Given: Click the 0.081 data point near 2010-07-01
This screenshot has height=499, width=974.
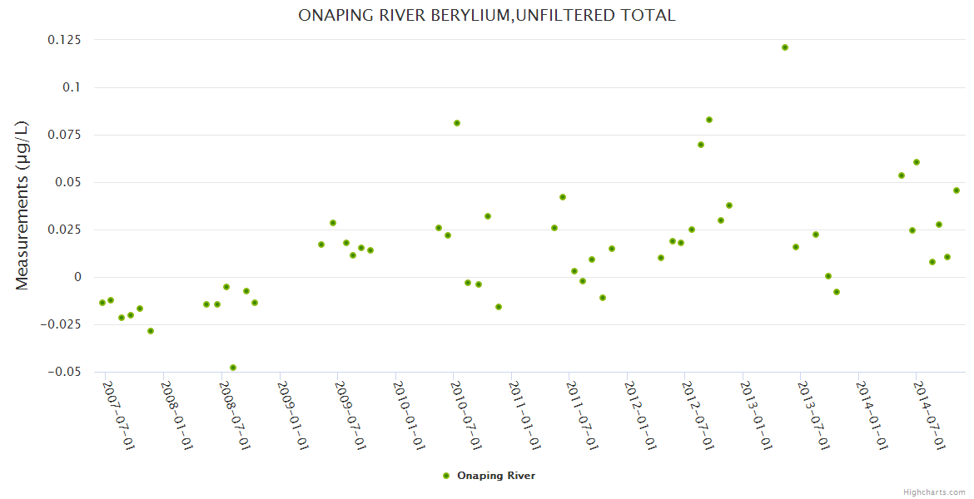Looking at the screenshot, I should (457, 123).
